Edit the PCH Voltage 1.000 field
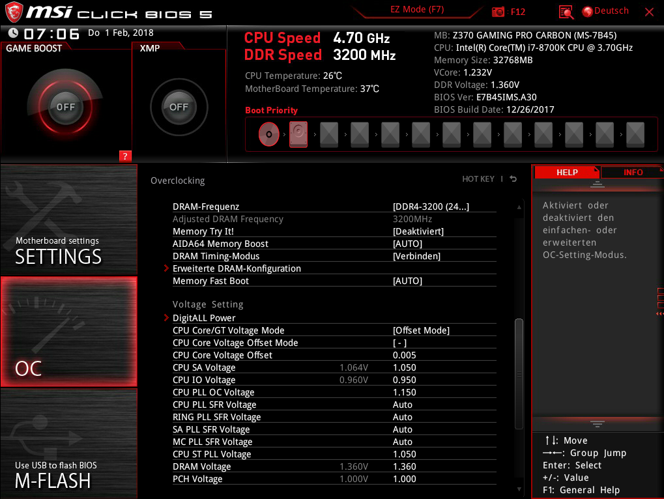Image resolution: width=664 pixels, height=499 pixels. pos(405,479)
